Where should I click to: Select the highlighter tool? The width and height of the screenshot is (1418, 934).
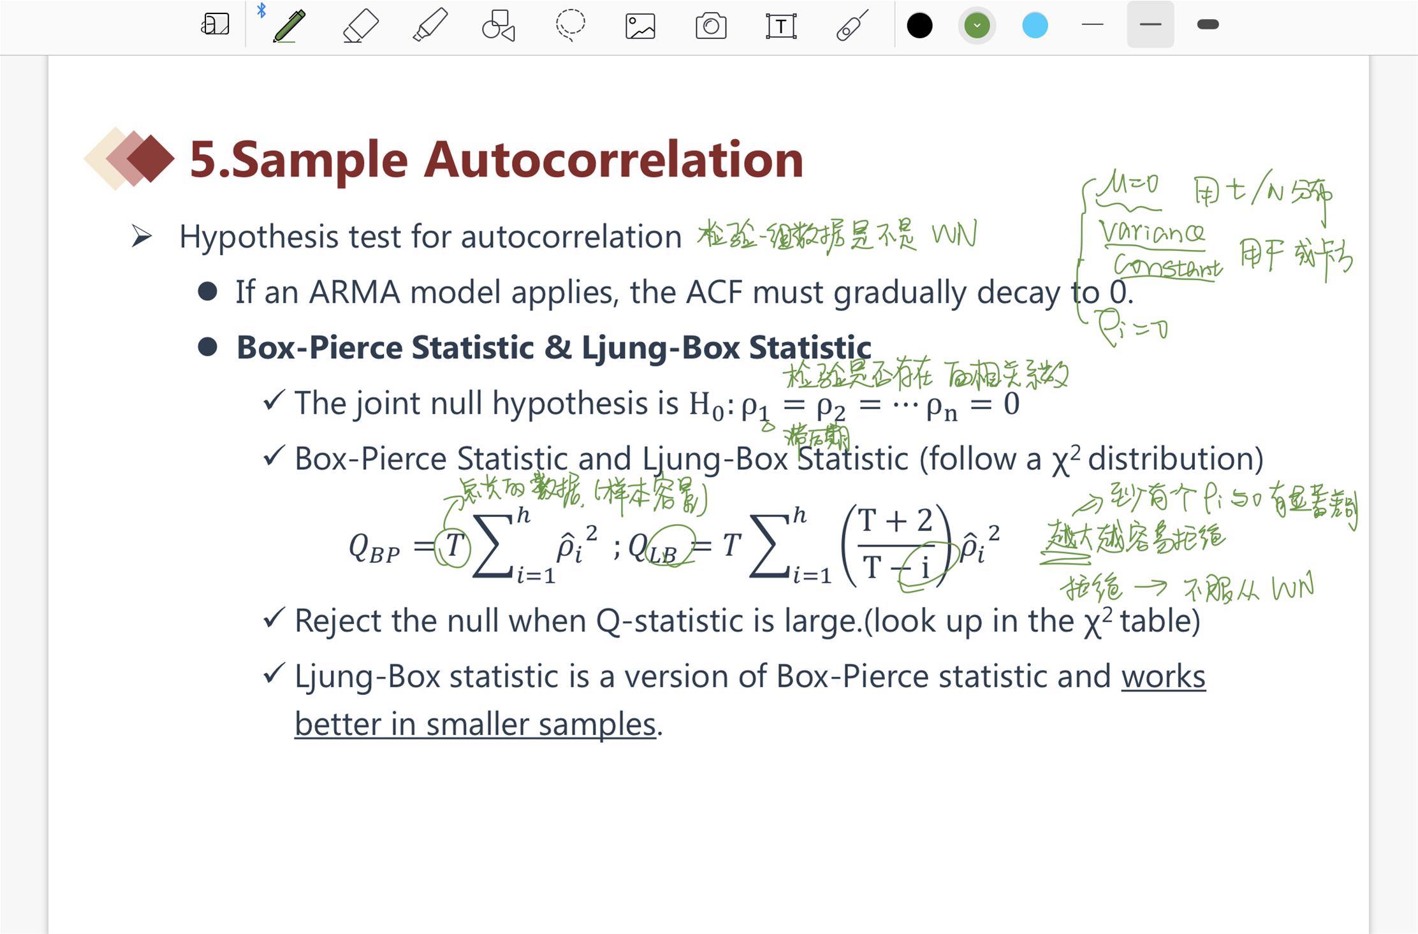[x=430, y=26]
